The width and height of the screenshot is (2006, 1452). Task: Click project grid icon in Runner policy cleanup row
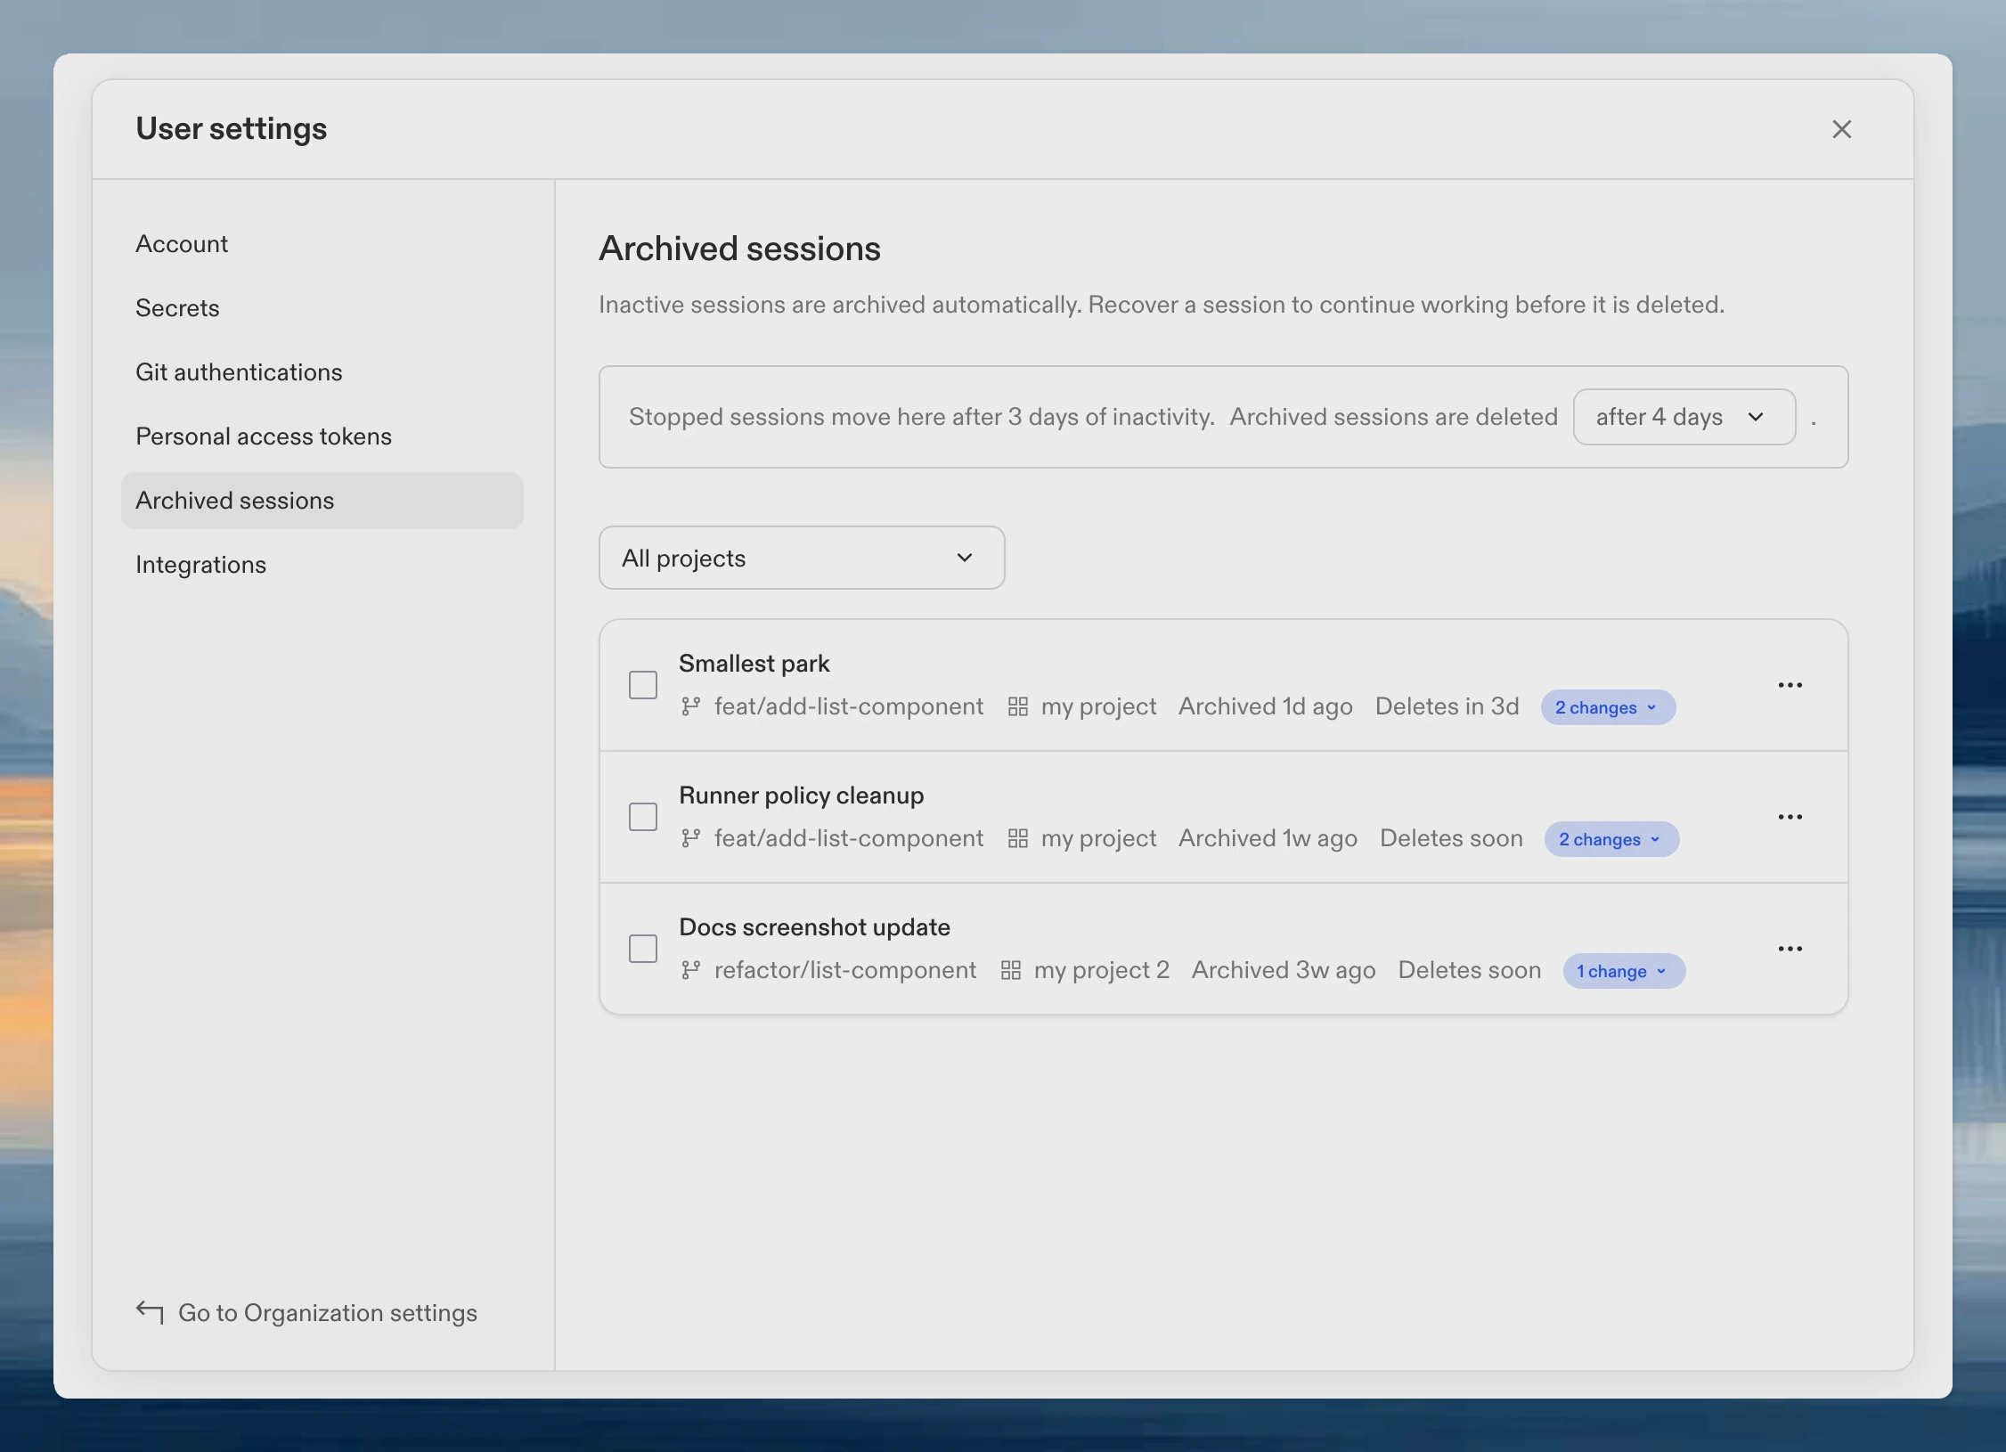[1018, 838]
